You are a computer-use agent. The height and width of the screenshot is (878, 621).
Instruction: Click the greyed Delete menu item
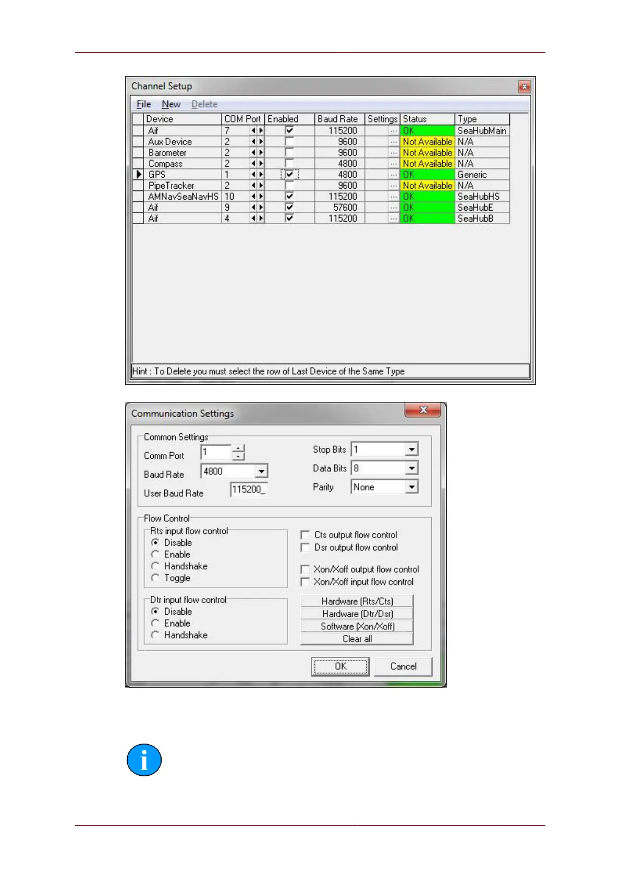pyautogui.click(x=204, y=104)
